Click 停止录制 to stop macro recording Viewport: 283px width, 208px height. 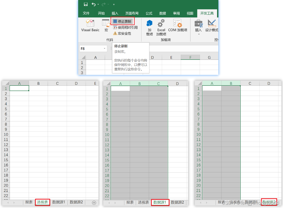[123, 21]
